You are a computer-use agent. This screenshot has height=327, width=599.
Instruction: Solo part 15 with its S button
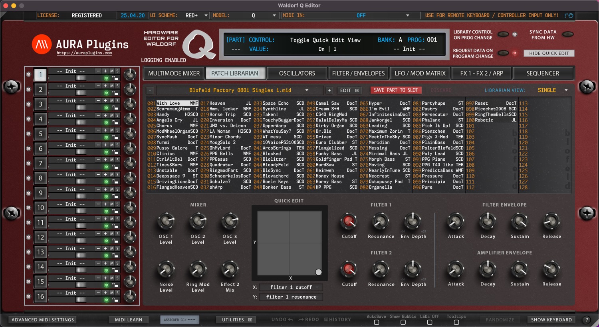[x=117, y=278]
